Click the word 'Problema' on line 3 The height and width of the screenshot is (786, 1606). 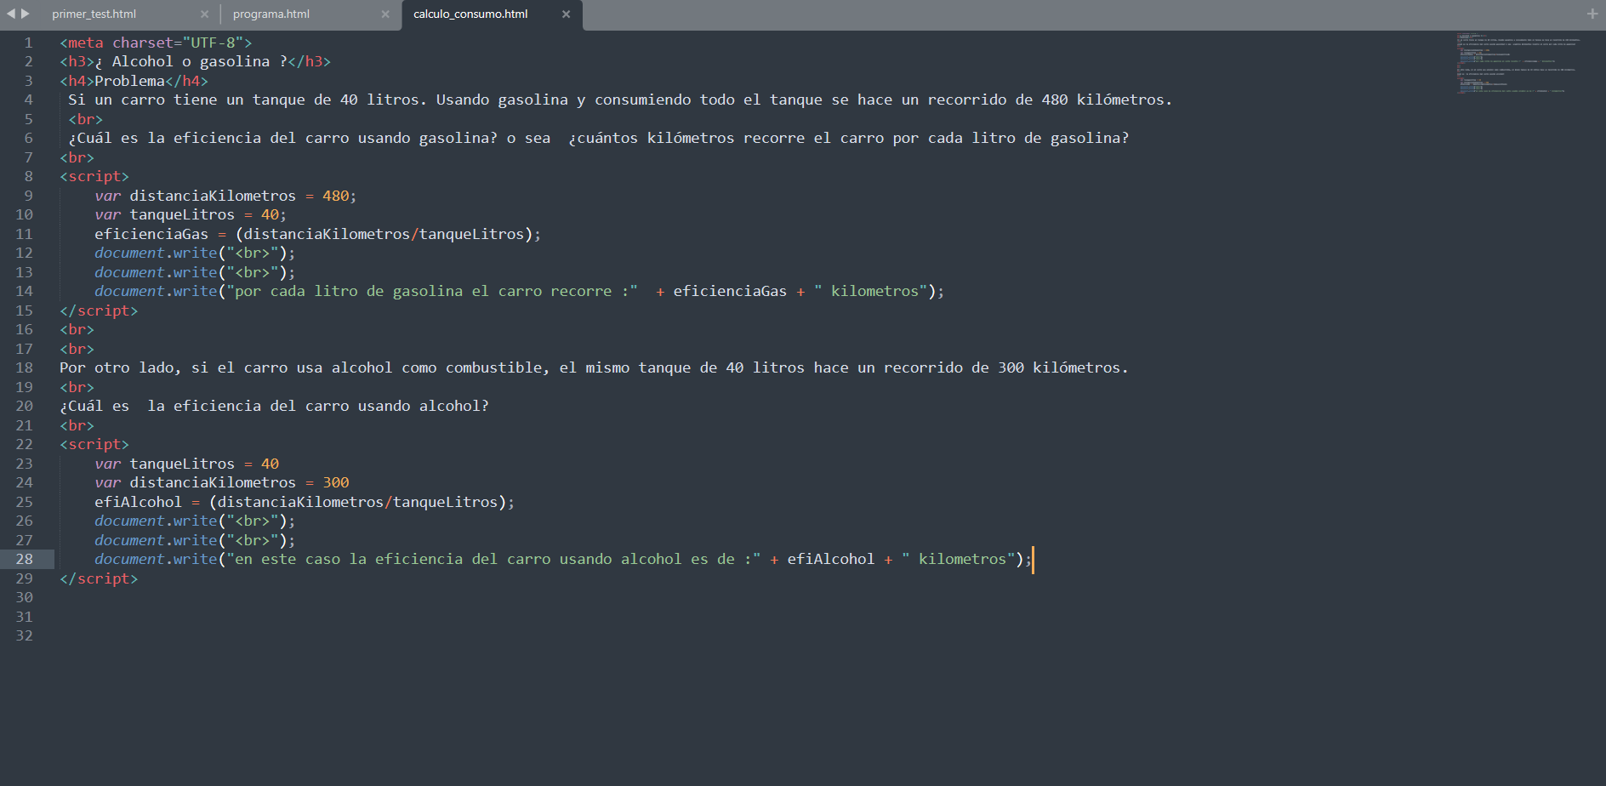coord(129,81)
